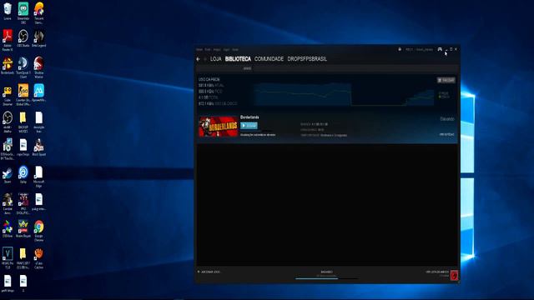
Task: Open friends list via Ver Lista de Amigos
Action: (x=437, y=272)
